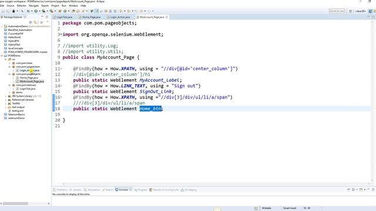Click the Writable status bar entry
Screen dimensions: 376x211
tap(266, 208)
